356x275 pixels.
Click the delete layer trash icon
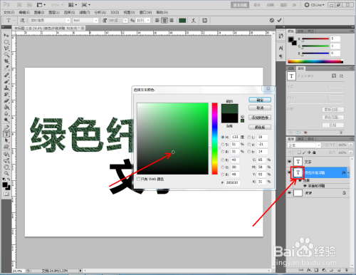[347, 270]
